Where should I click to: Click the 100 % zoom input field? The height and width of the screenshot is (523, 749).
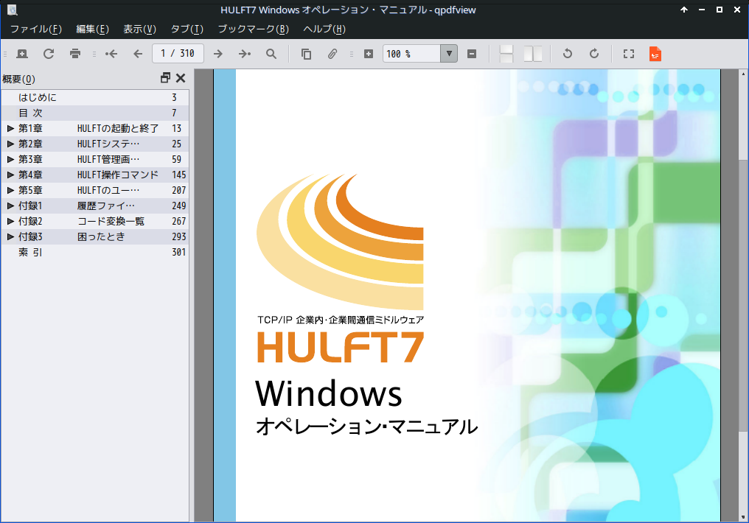coord(411,54)
